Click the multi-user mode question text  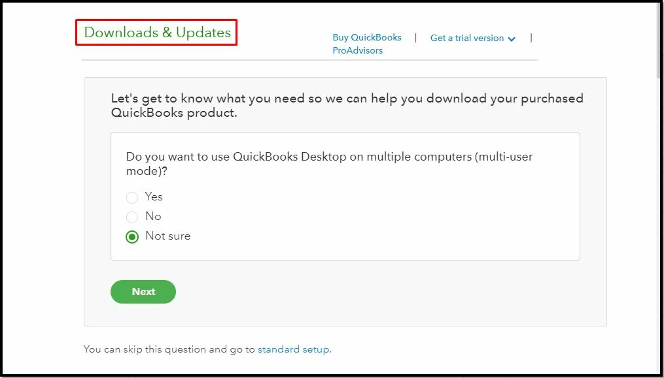click(329, 164)
